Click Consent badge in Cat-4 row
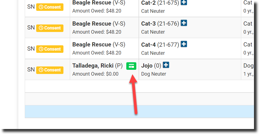This screenshot has width=259, height=134. [x=50, y=49]
